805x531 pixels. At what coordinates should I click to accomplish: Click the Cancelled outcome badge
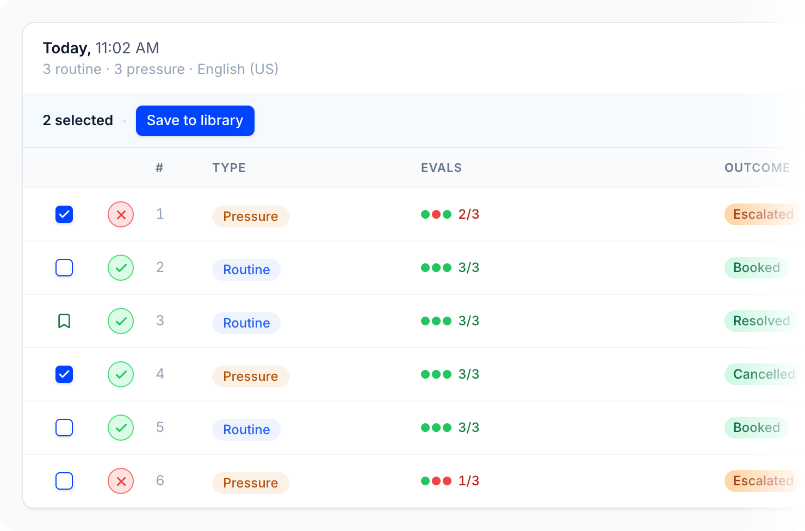pyautogui.click(x=764, y=374)
